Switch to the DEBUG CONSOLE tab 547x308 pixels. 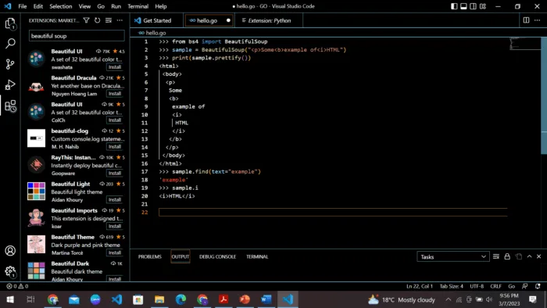tap(217, 256)
